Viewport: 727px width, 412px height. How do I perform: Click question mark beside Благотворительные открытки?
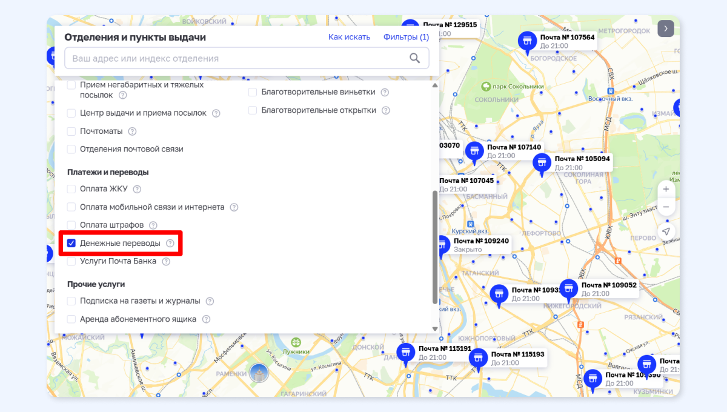pos(386,110)
